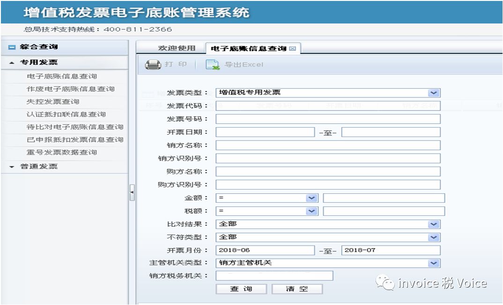The image size is (503, 305).
Task: Focus the 发票号码 input field
Action: 328,119
